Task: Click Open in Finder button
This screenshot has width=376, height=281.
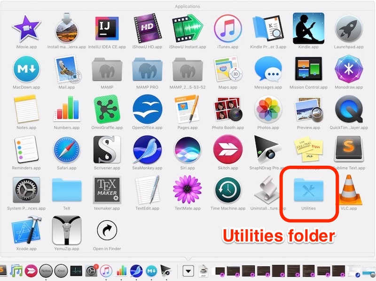Action: pyautogui.click(x=107, y=230)
